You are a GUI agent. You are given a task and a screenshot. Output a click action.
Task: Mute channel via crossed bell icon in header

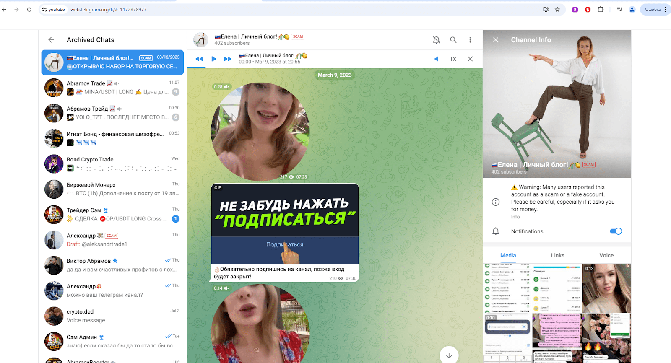tap(436, 40)
